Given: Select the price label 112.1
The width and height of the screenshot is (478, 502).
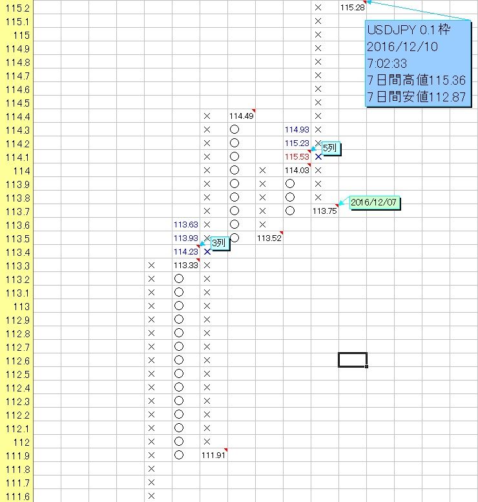Looking at the screenshot, I should click(x=17, y=429).
